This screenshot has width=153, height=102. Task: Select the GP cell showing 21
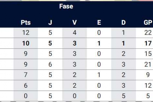(x=148, y=64)
